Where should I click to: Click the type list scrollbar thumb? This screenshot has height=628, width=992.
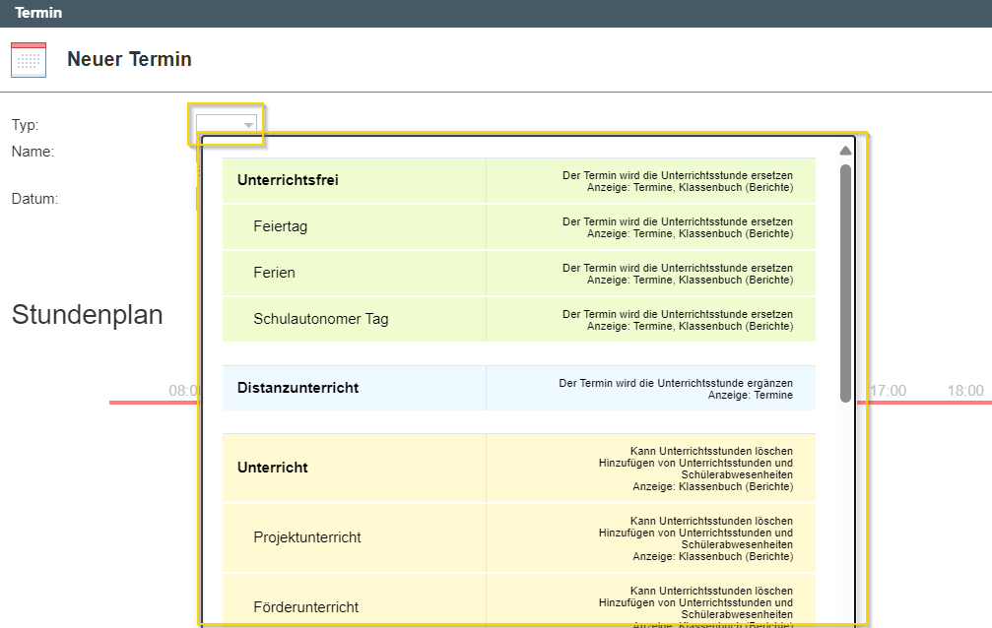845,283
